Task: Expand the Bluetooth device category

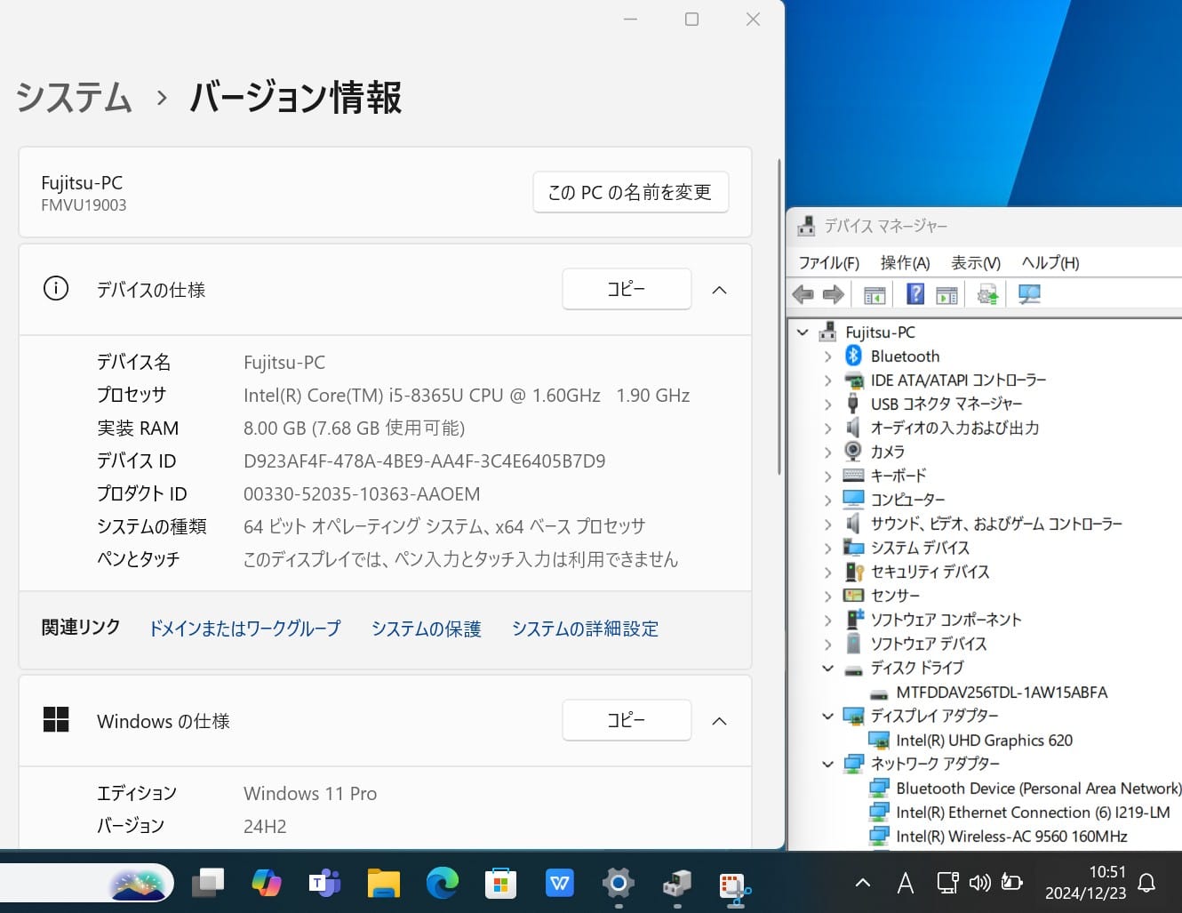Action: tap(828, 356)
